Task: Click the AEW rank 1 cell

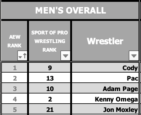Action: tap(14, 67)
